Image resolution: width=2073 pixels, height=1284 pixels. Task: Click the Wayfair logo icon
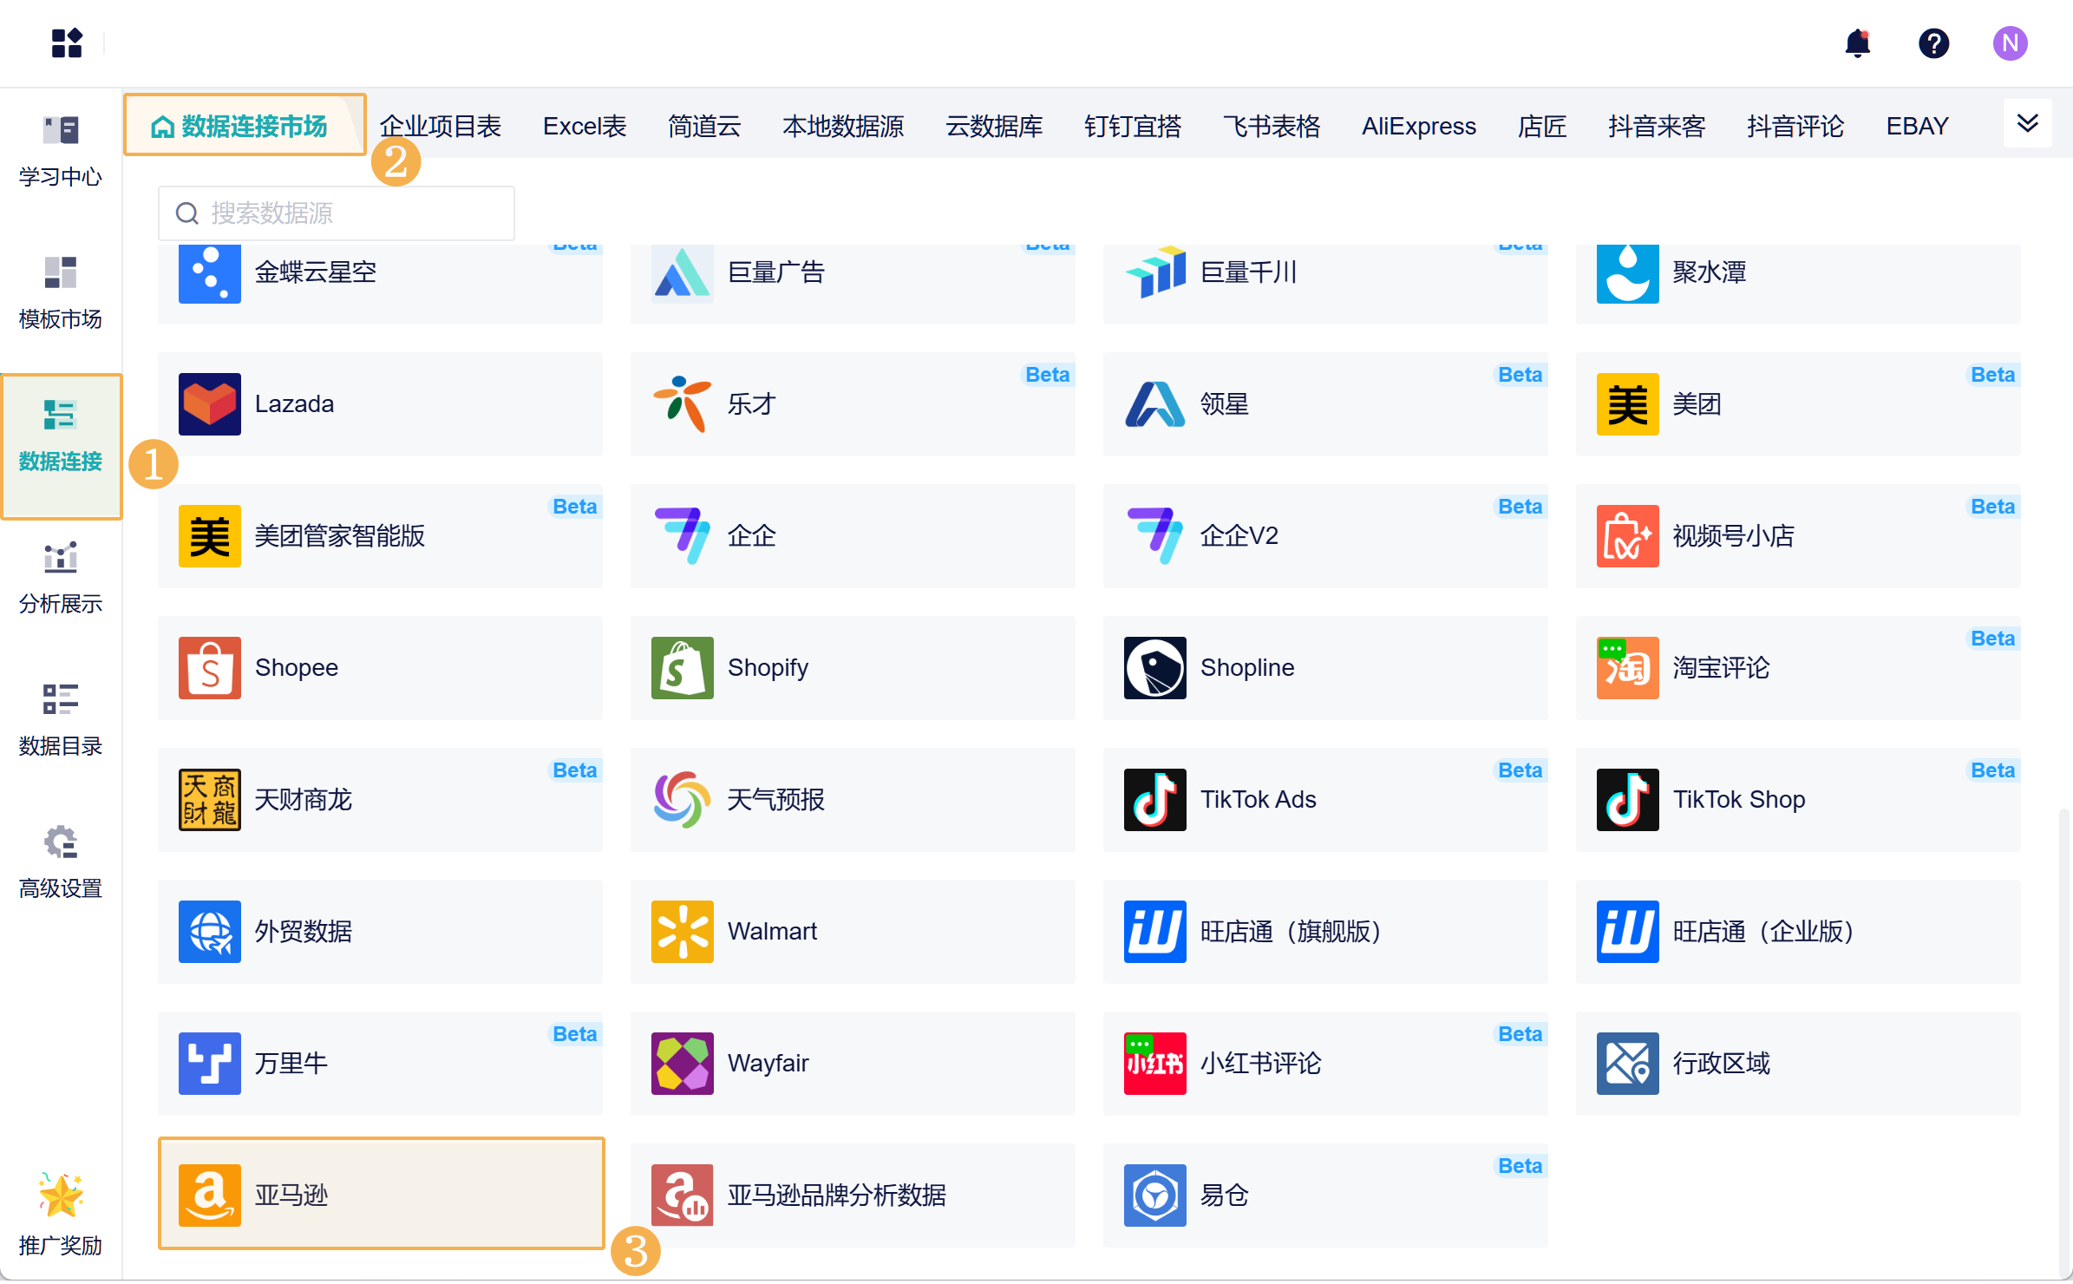683,1064
